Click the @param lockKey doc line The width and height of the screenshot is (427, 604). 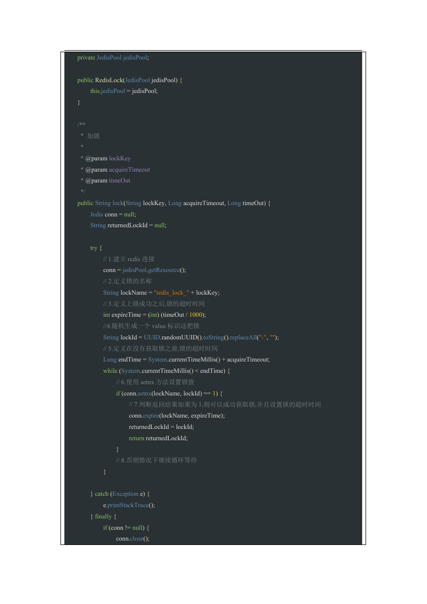(x=106, y=158)
